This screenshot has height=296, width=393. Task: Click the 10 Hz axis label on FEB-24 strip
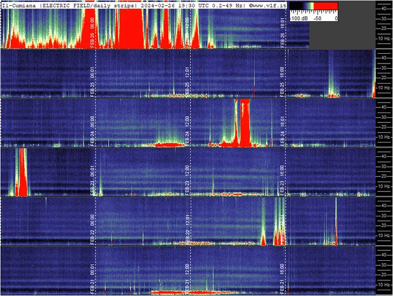pyautogui.click(x=385, y=137)
